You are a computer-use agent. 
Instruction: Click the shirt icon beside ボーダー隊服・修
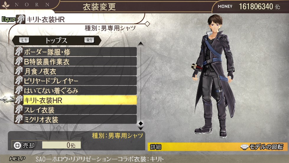point(19,51)
